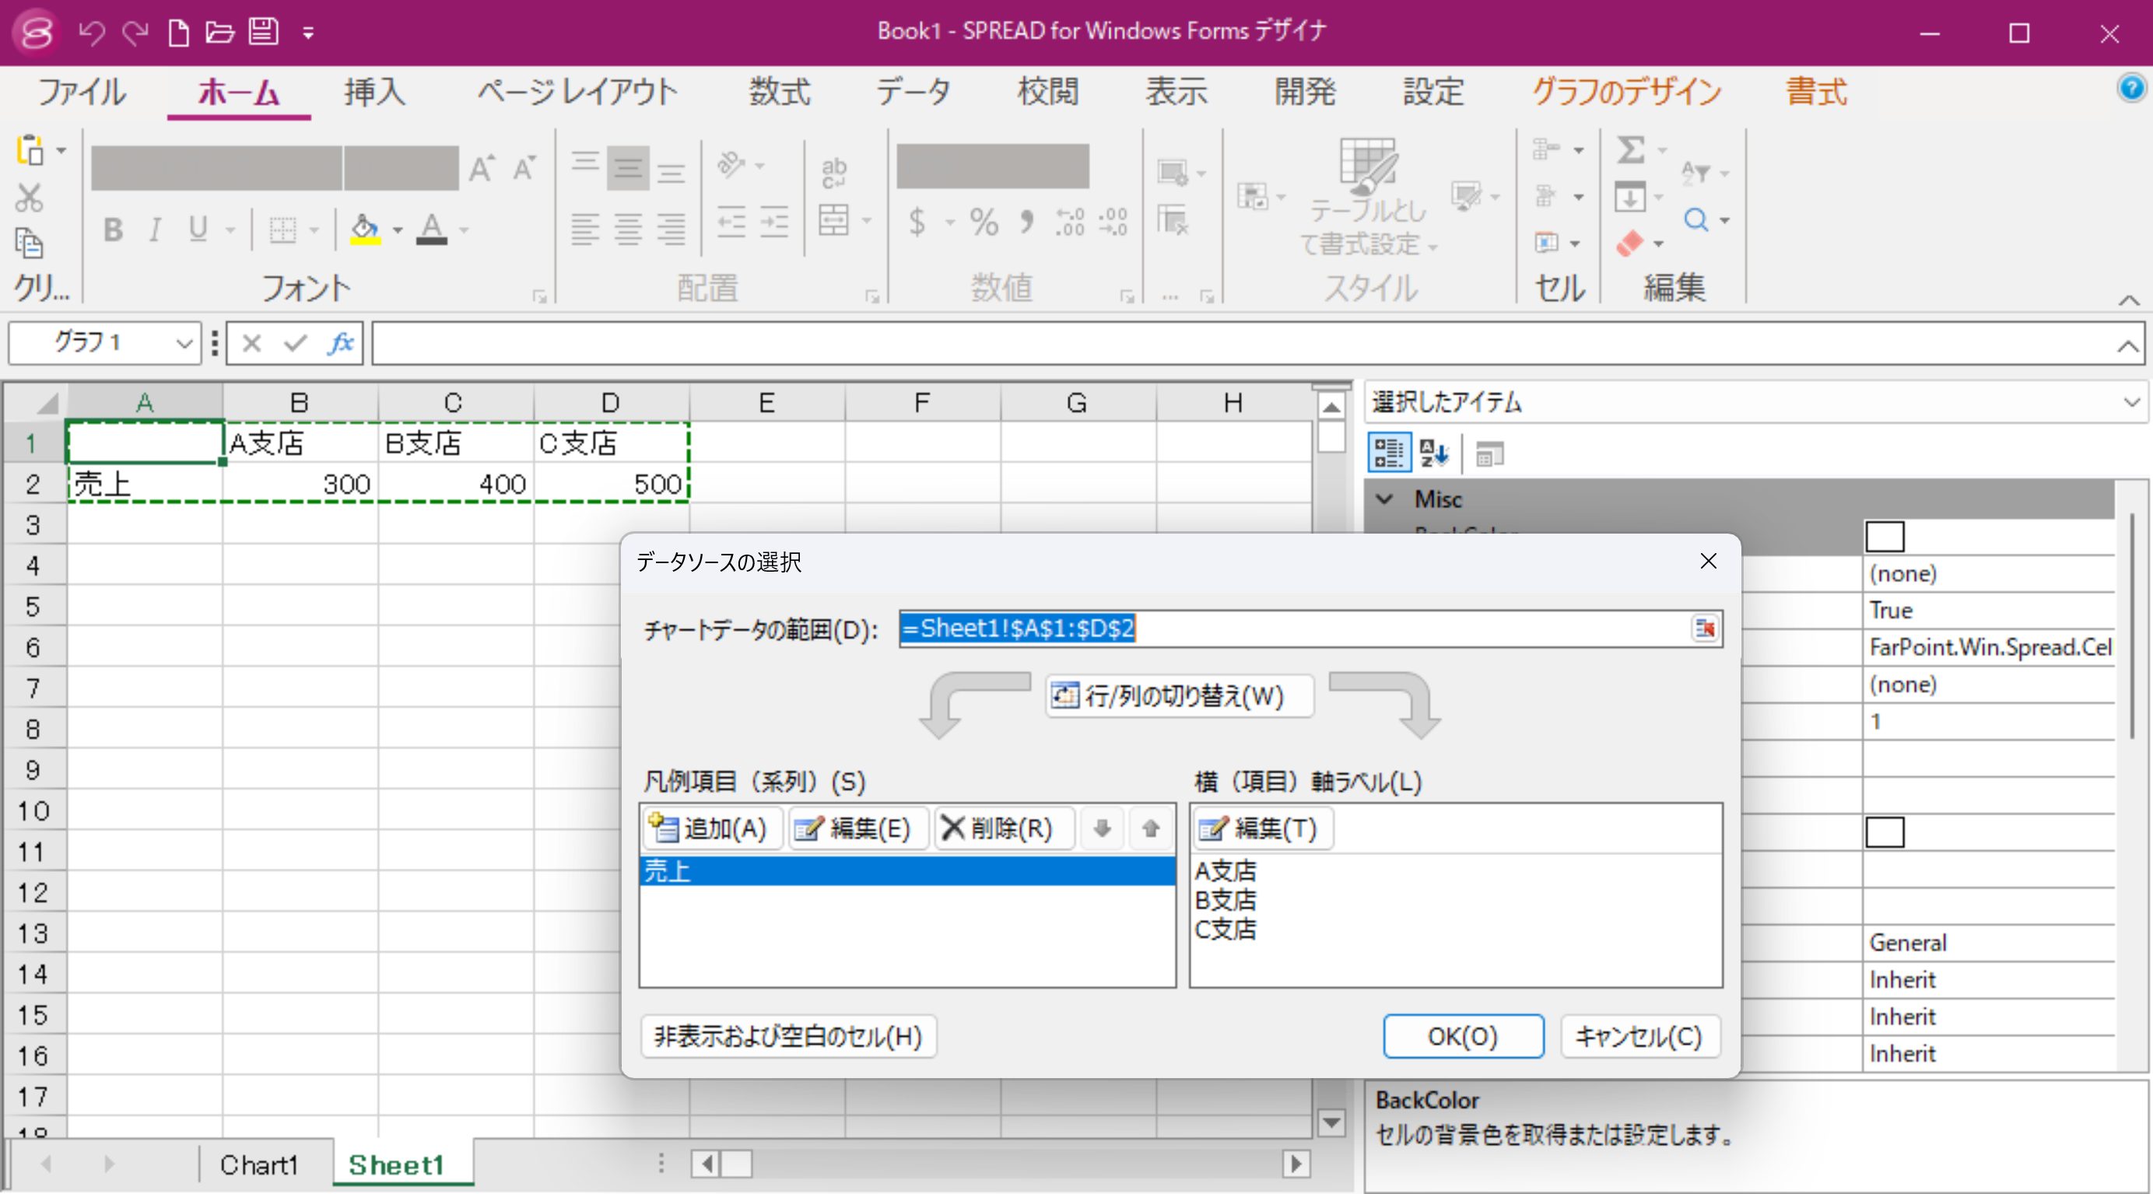2153x1194 pixels.
Task: Toggle Underline formatting
Action: point(197,229)
